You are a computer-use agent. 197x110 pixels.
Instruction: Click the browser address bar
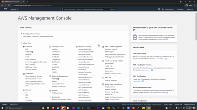(x=98, y=5)
